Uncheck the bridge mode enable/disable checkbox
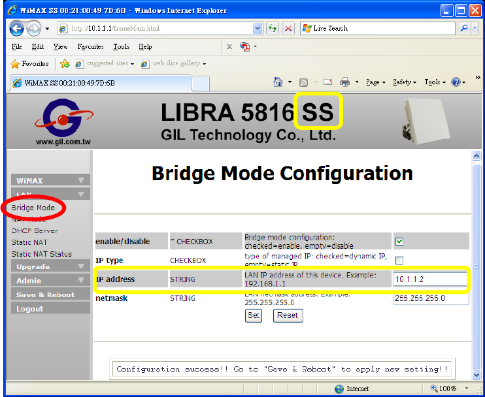This screenshot has height=397, width=485. (399, 242)
